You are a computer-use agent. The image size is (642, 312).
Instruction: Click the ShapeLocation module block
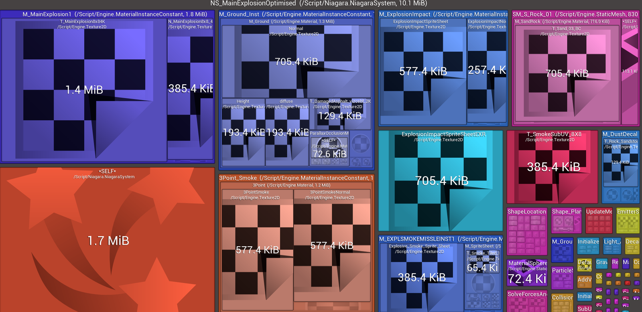coord(527,231)
